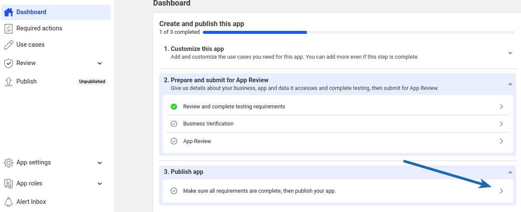Open the publish your app requirements row
The image size is (521, 212).
coord(338,191)
